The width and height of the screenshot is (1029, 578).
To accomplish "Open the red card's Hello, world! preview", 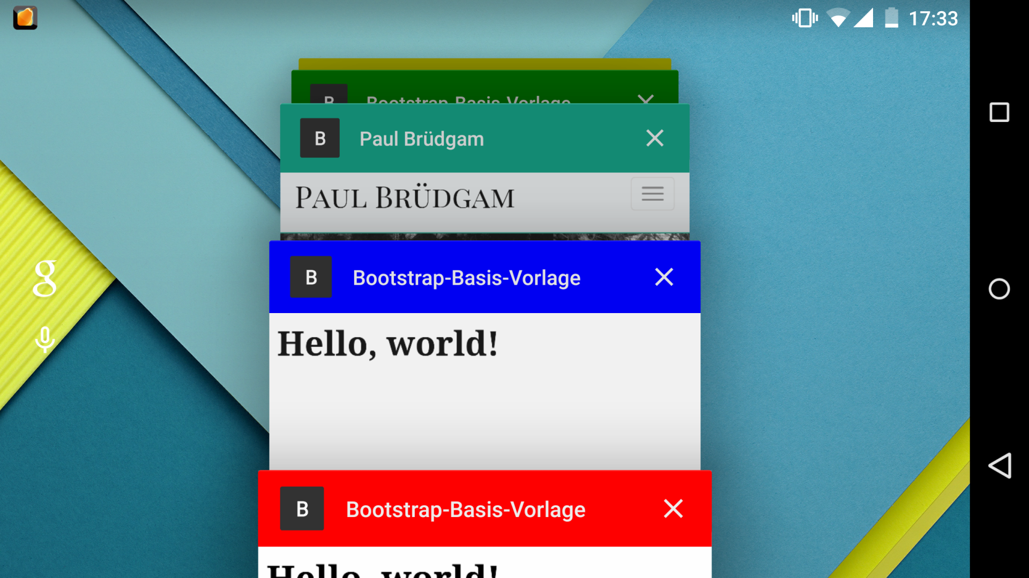I will click(x=484, y=562).
